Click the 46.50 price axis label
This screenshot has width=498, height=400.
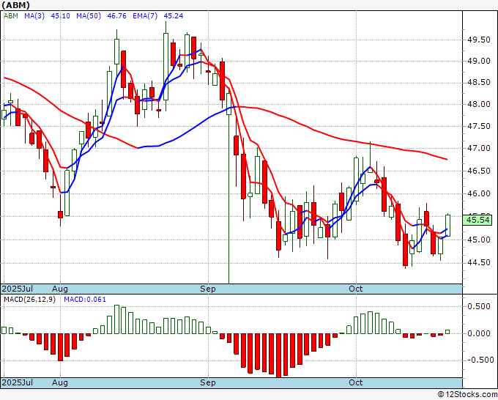(x=479, y=171)
